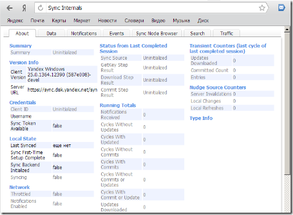Select the Events tab
Image resolution: width=293 pixels, height=215 pixels.
(116, 34)
